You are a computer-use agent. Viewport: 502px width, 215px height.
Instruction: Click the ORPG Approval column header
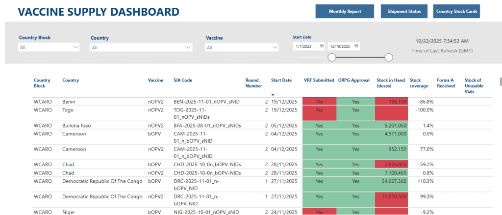[353, 80]
